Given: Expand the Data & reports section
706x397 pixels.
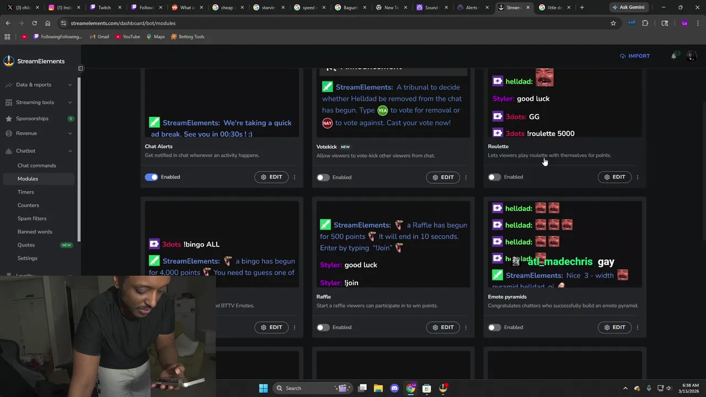Looking at the screenshot, I should click(39, 85).
